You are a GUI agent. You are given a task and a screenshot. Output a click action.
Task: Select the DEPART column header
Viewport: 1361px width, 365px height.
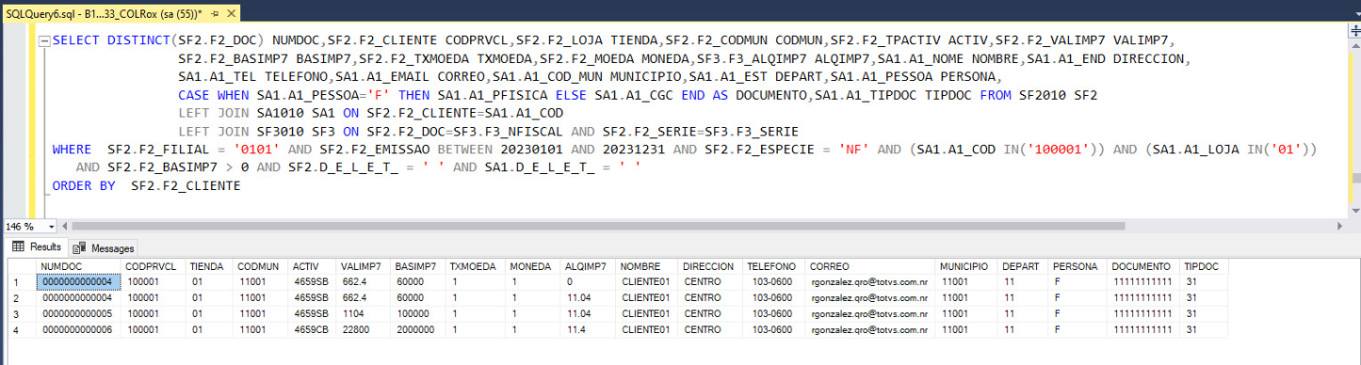[1024, 267]
